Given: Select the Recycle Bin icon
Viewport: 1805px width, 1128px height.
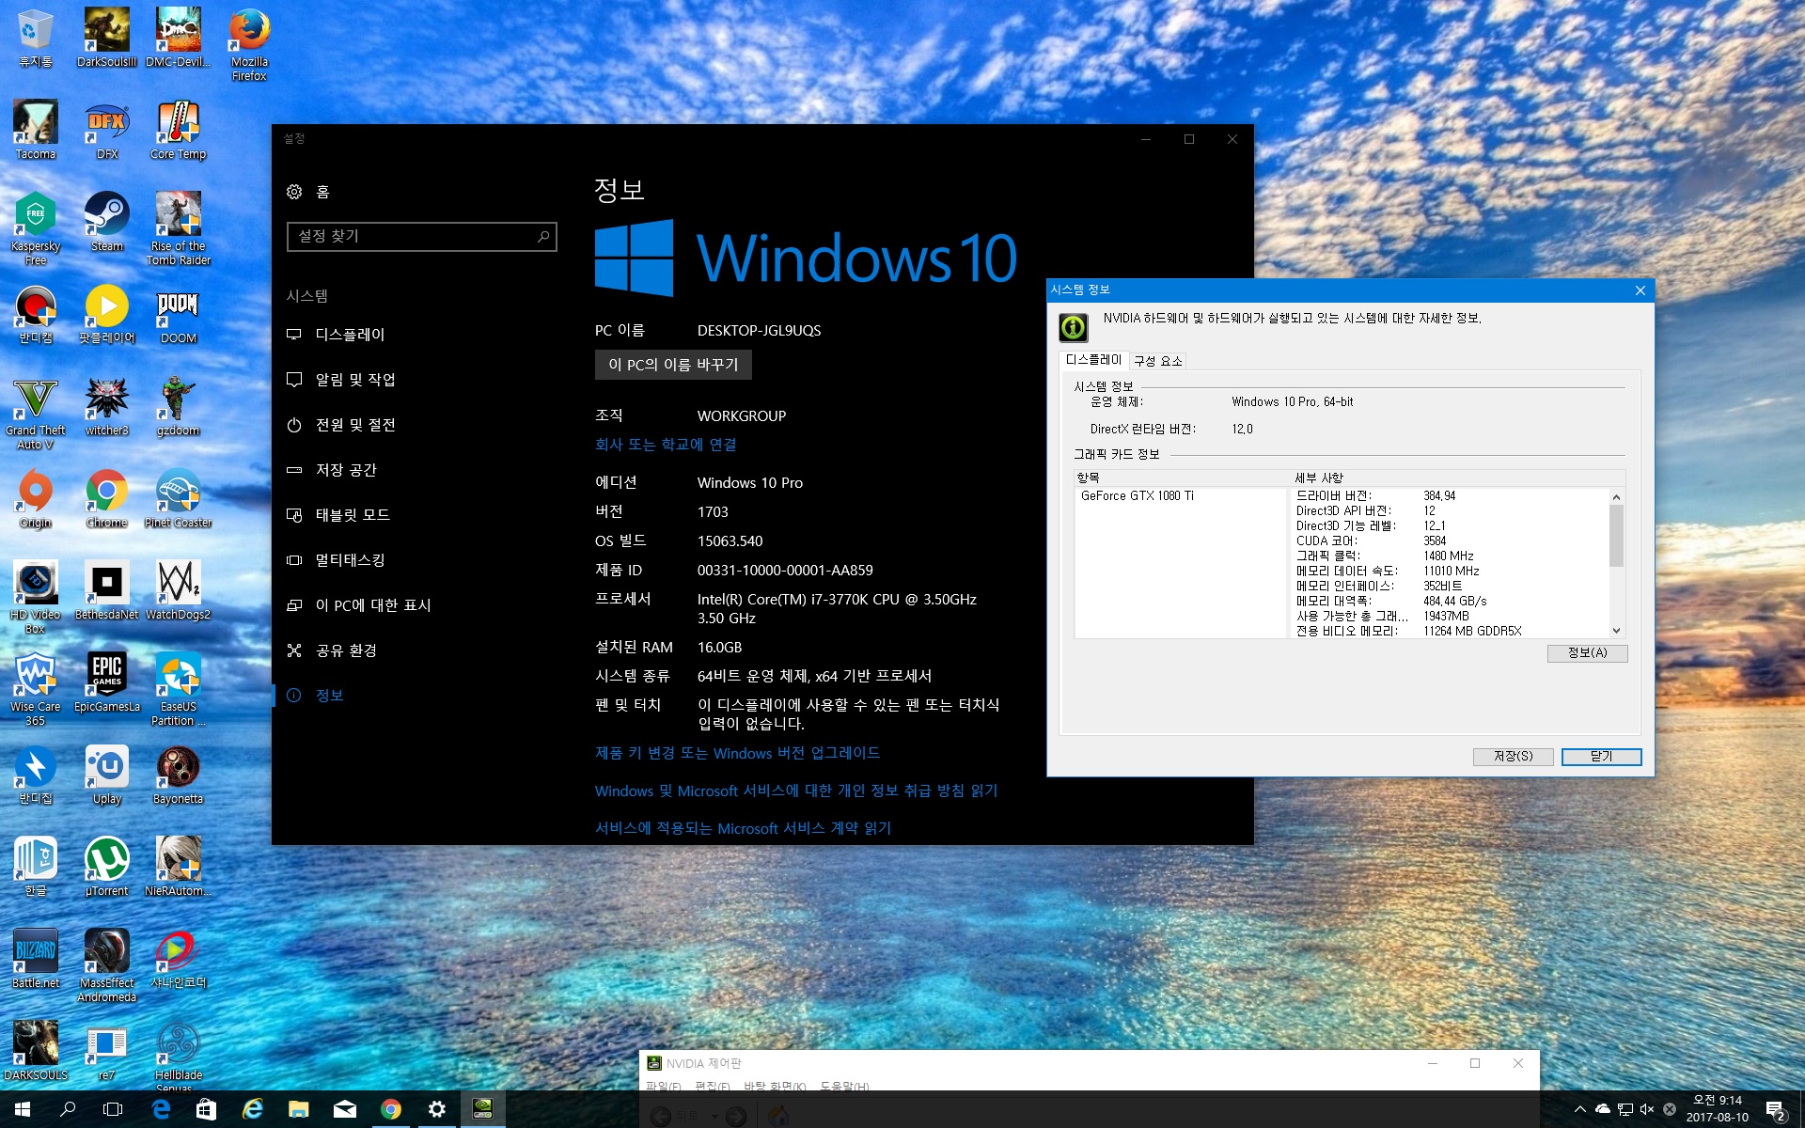Looking at the screenshot, I should click(35, 38).
